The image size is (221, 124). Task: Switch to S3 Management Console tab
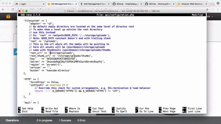coord(62,4)
